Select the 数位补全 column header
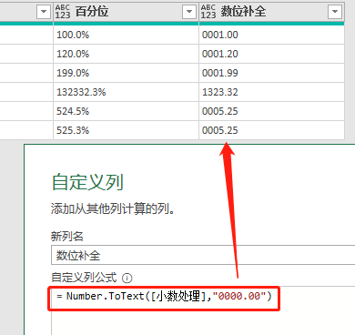This screenshot has height=335, width=355. [x=271, y=12]
